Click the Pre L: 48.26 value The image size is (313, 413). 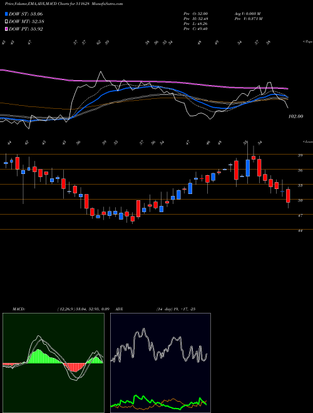(195, 24)
